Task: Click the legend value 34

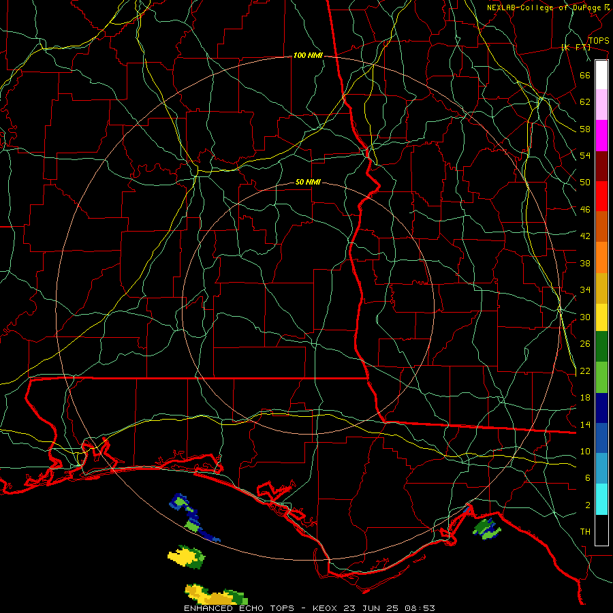Action: [585, 290]
